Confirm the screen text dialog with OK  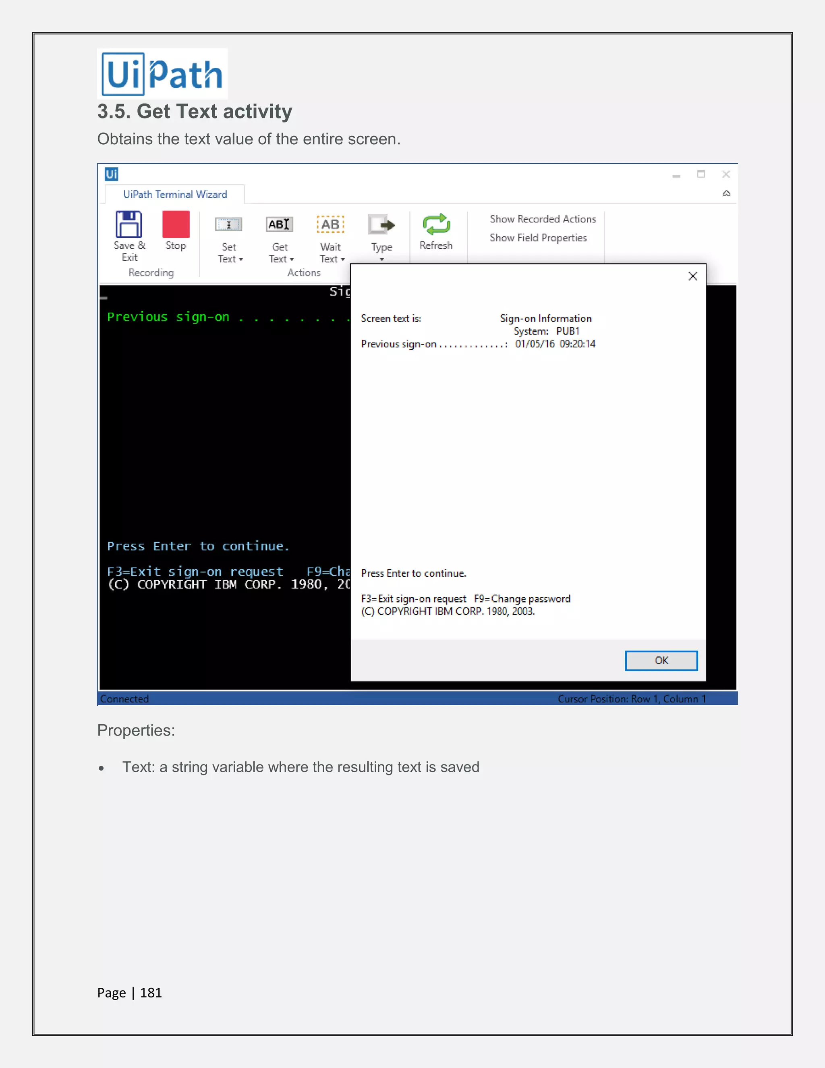tap(661, 661)
